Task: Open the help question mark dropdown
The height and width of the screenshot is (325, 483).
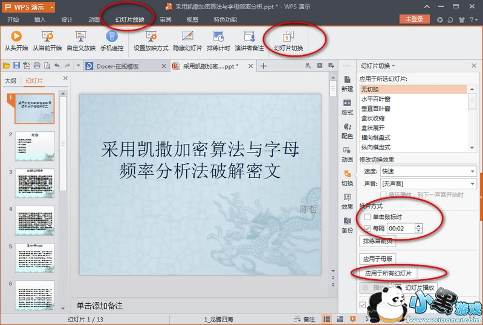Action: [473, 20]
